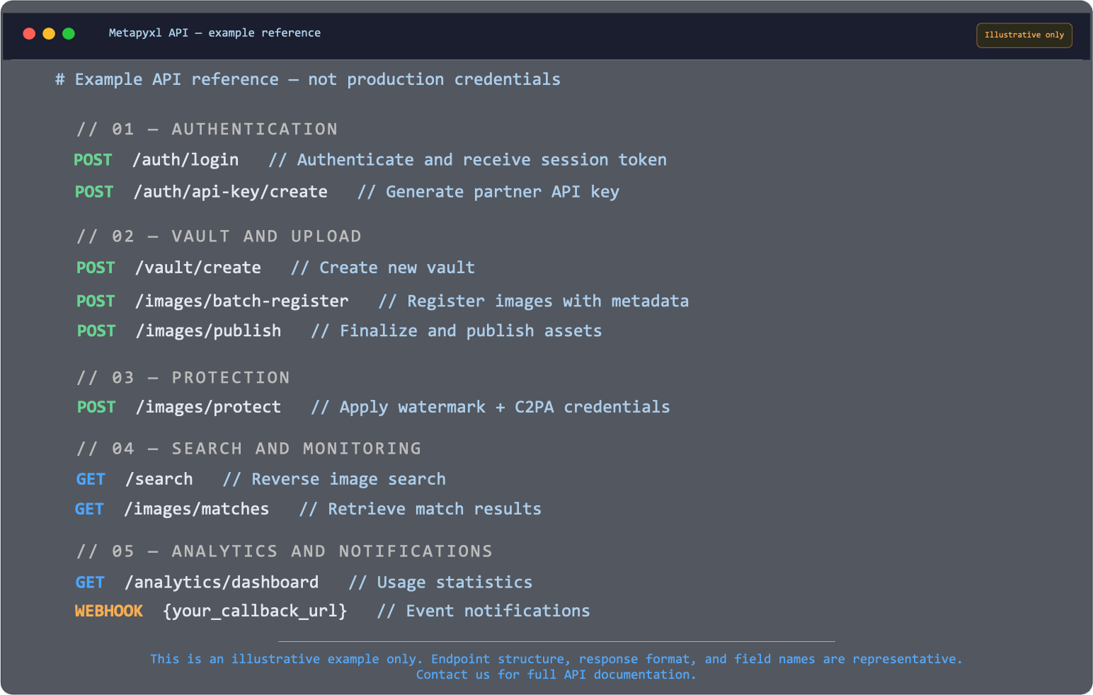Select the /auth/api-key/create endpoint path
The height and width of the screenshot is (695, 1093).
coord(231,192)
